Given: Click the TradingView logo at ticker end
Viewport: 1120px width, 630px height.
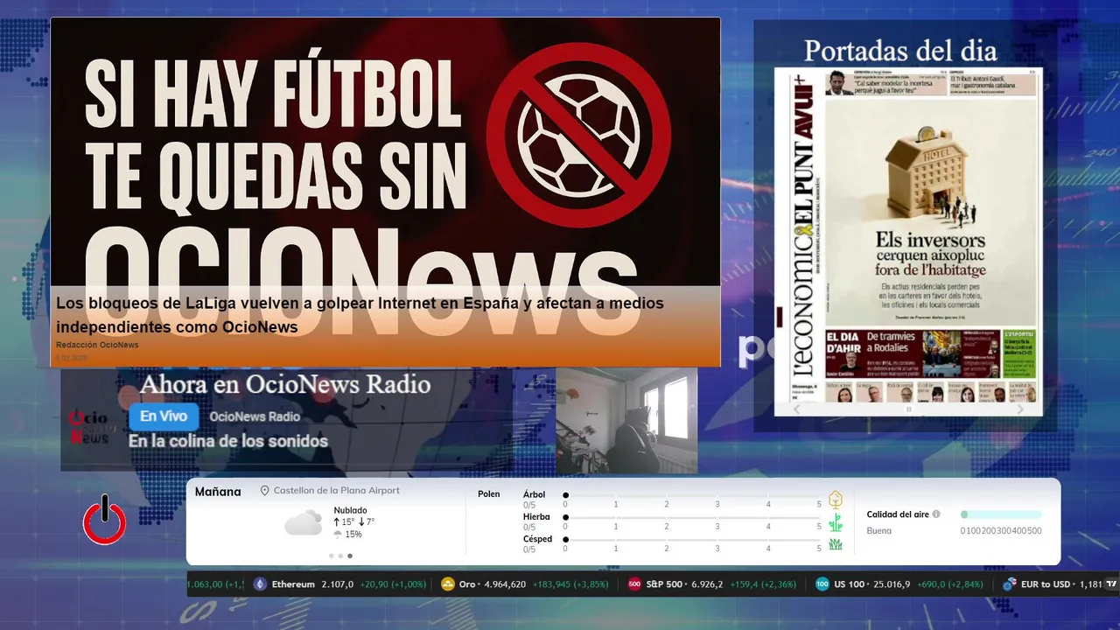Looking at the screenshot, I should point(1112,584).
